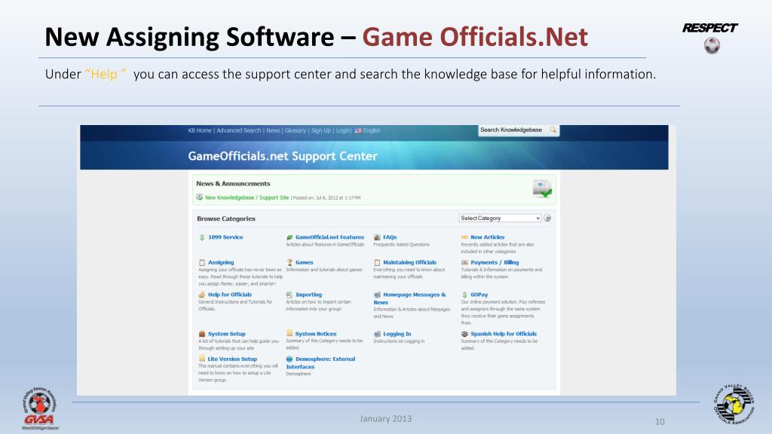
Task: Open Demosphere: External Interfaces link
Action: (320, 362)
